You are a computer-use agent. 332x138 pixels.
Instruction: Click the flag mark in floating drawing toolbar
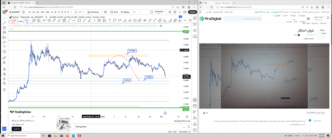(x=120, y=20)
